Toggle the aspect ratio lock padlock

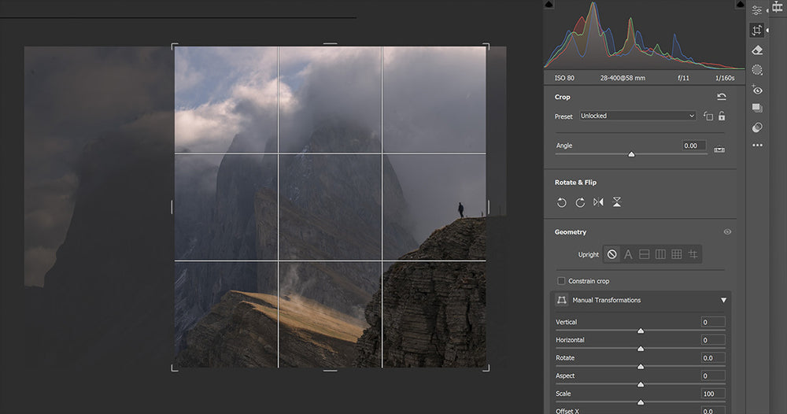click(722, 116)
